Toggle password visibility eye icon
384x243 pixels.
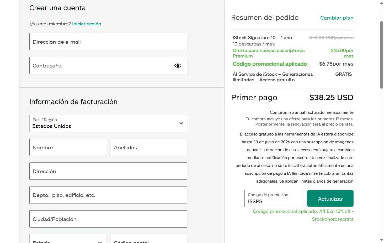coord(178,66)
